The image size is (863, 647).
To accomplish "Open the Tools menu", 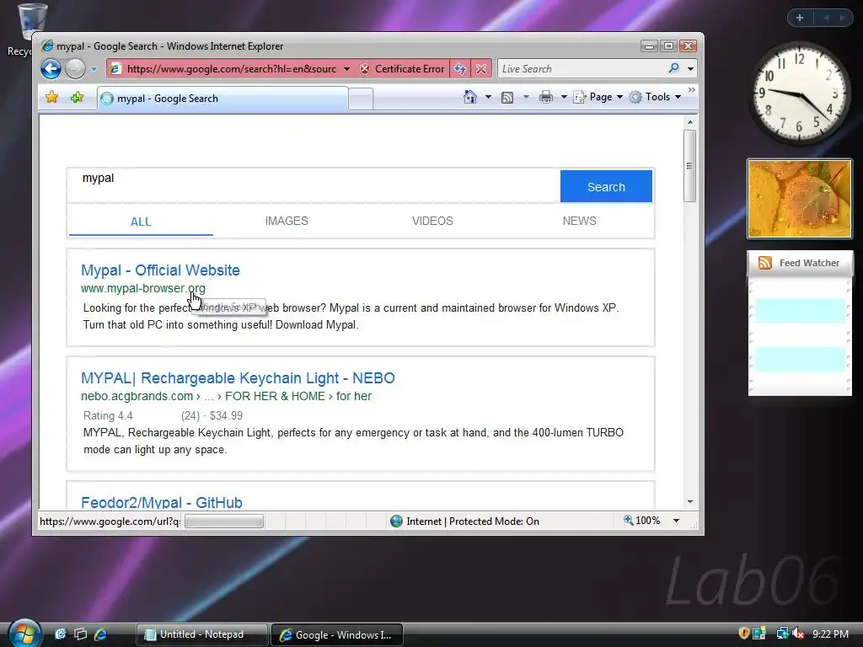I will 656,97.
